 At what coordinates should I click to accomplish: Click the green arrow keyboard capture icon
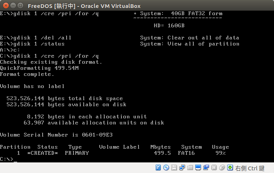pos(230,168)
